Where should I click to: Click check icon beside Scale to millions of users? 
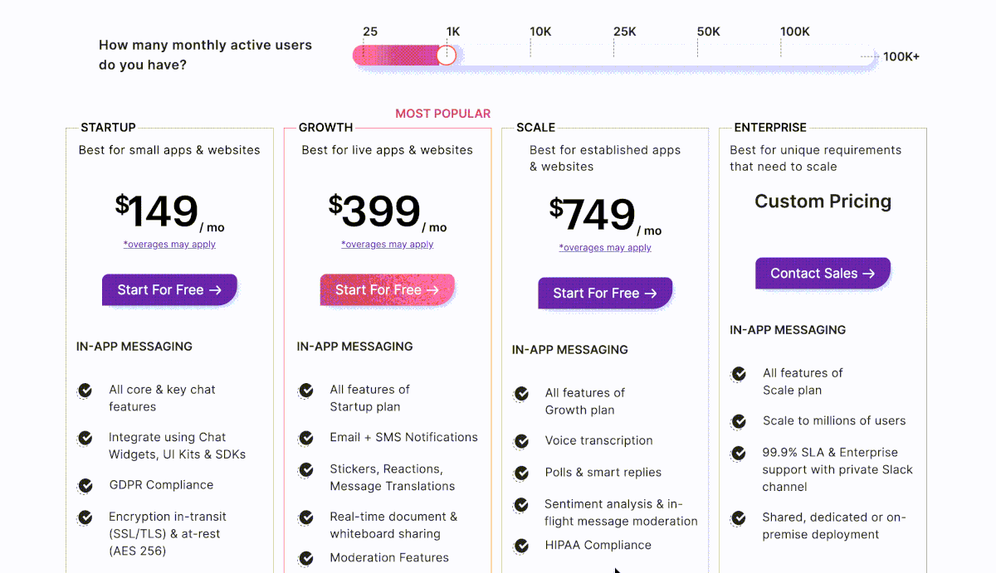click(738, 421)
